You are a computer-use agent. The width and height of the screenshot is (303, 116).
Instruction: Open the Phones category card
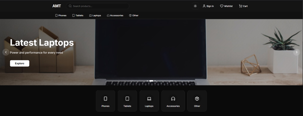point(106,101)
